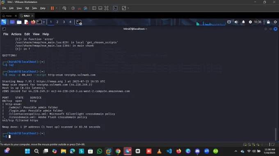
Task: Click the Kali panel clock showing 10:38
Action: [x=258, y=22]
